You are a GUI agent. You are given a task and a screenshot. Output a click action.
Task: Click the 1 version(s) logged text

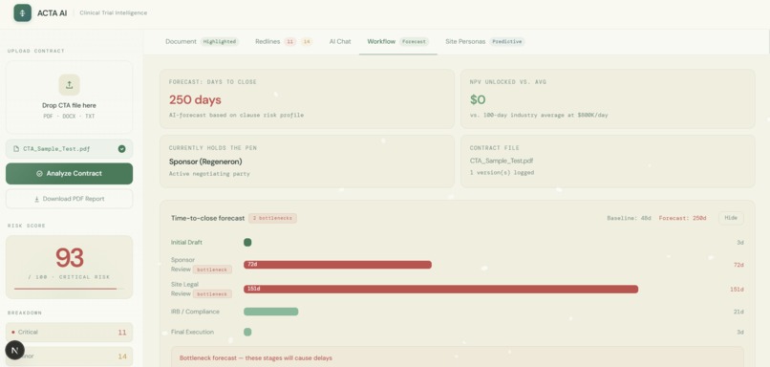[x=502, y=172]
